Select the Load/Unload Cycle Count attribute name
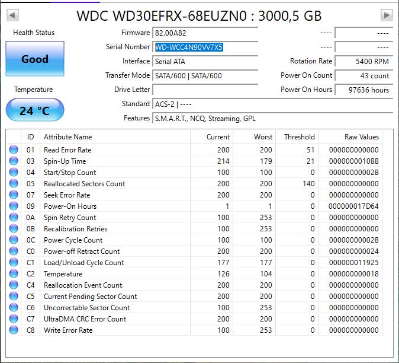This screenshot has width=399, height=363. coord(83,263)
